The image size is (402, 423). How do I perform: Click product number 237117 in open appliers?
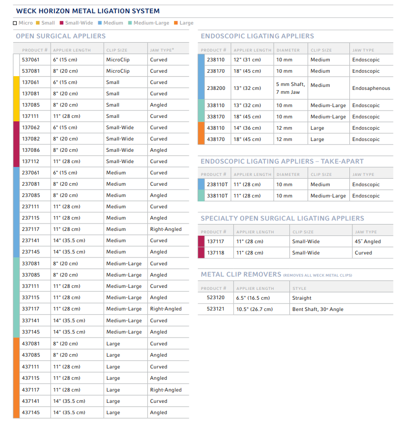(x=30, y=229)
